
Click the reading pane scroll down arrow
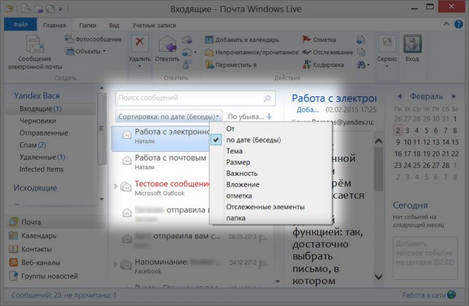[x=379, y=277]
